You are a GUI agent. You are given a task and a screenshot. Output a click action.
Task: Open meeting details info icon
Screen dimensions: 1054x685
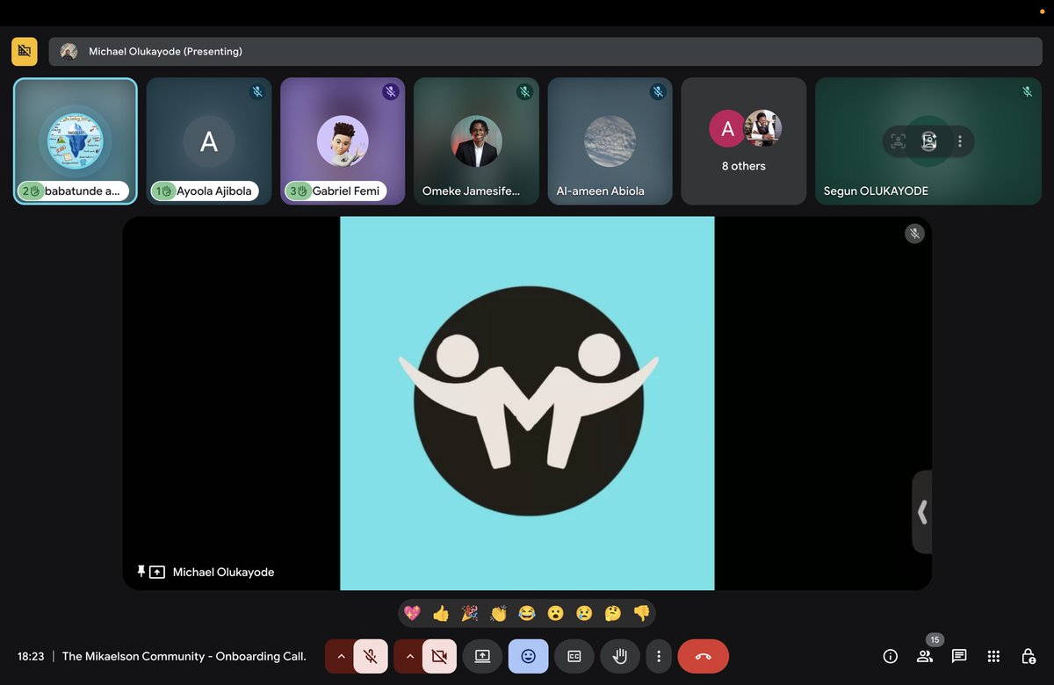890,656
